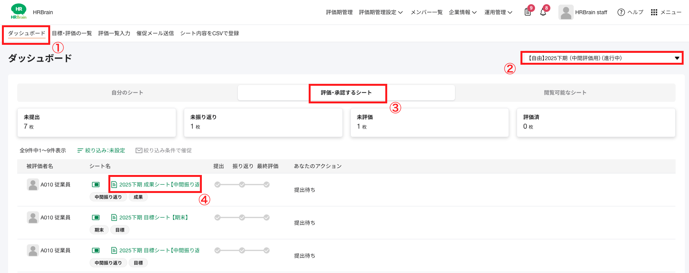
Task: Open メンバー一覧 in the top navigation
Action: pyautogui.click(x=427, y=12)
